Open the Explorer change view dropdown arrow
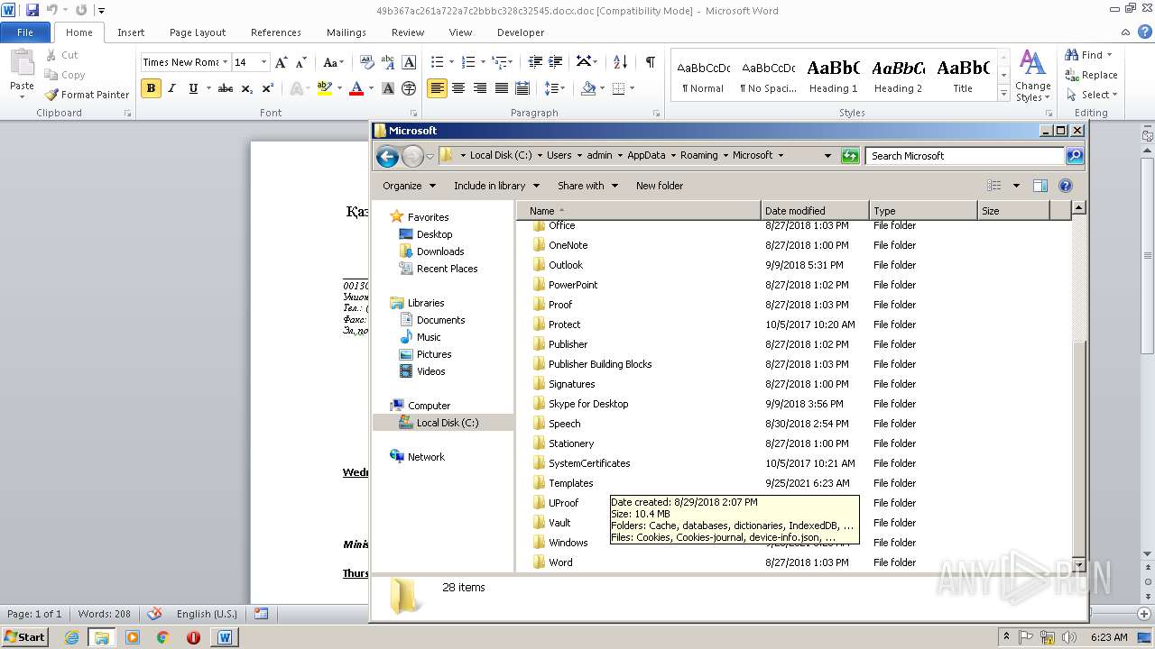 (1016, 186)
